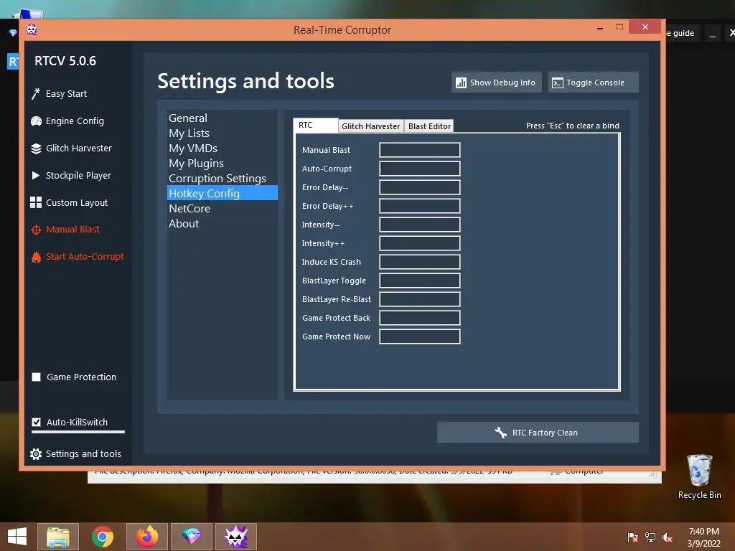This screenshot has height=551, width=735.
Task: Uncheck Auto-KillSwitch checkbox
Action: coord(36,422)
